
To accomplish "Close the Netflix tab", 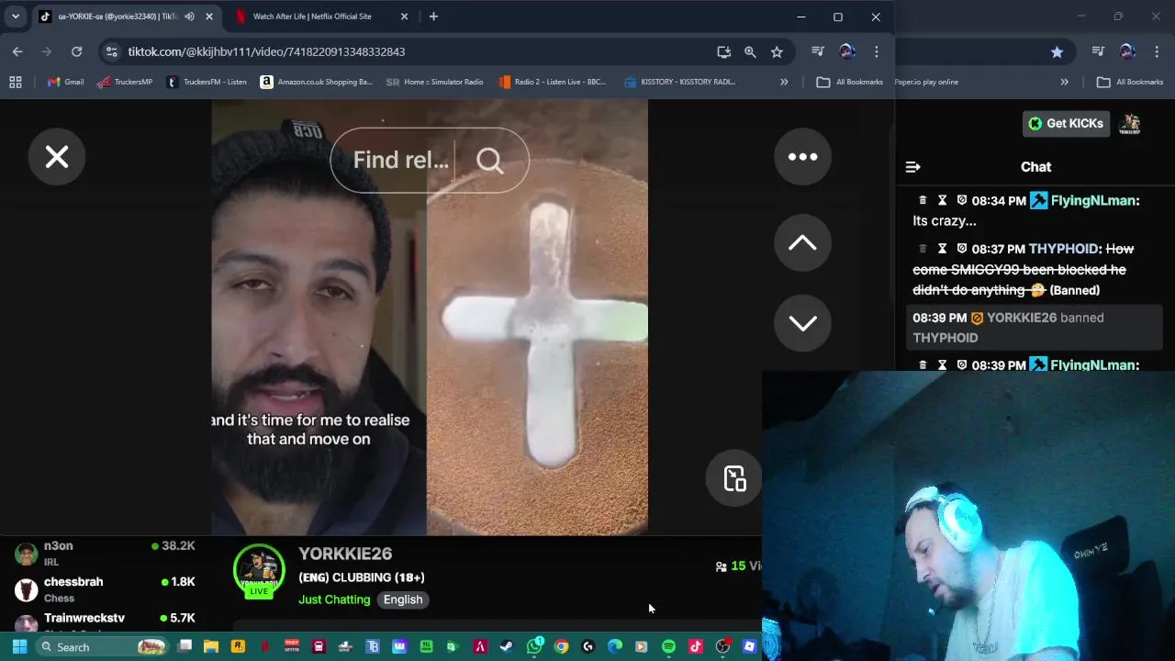I will 404,17.
